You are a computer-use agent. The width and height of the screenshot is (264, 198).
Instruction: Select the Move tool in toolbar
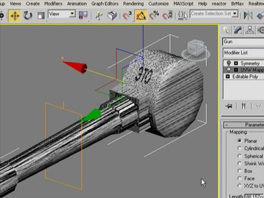point(15,16)
